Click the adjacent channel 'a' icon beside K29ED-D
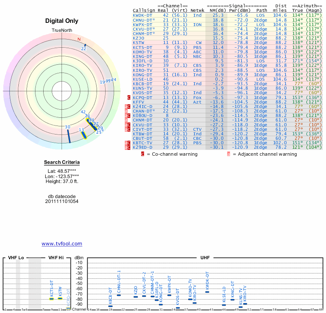Image resolution: width=326 pixels, height=313 pixels. tap(126, 147)
